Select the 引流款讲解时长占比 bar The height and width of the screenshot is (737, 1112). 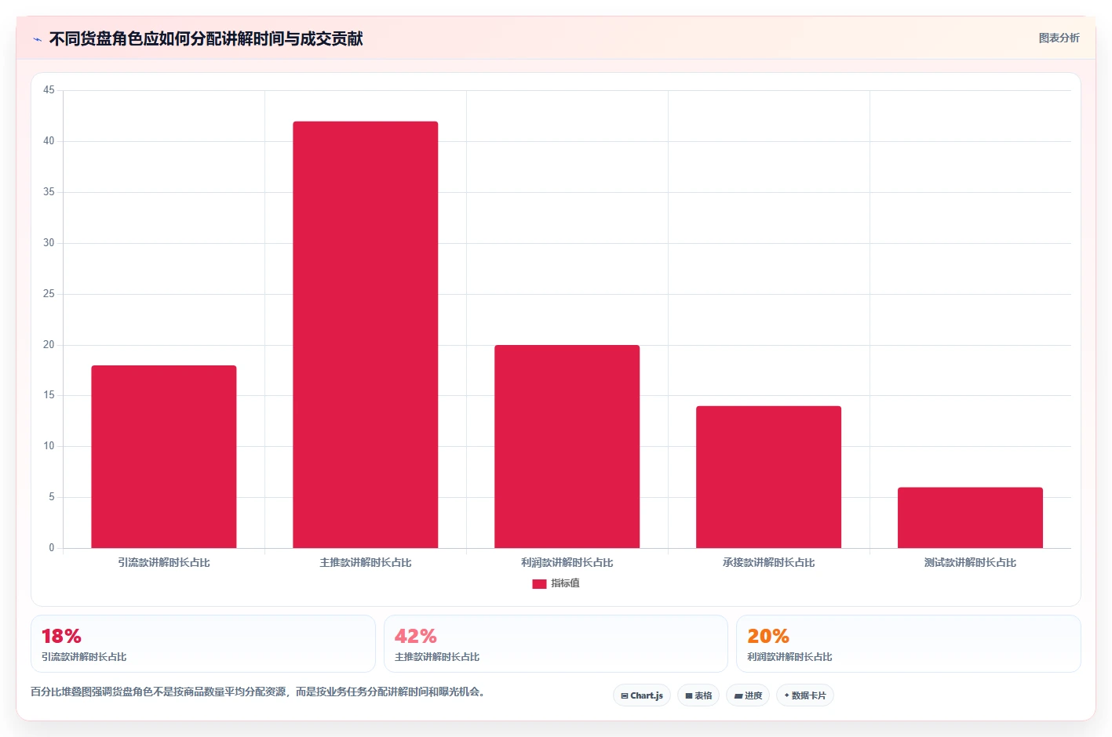click(163, 456)
